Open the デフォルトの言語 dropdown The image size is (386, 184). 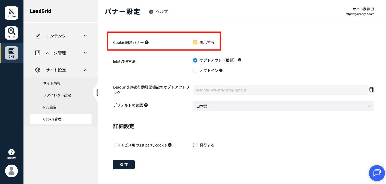coord(284,106)
